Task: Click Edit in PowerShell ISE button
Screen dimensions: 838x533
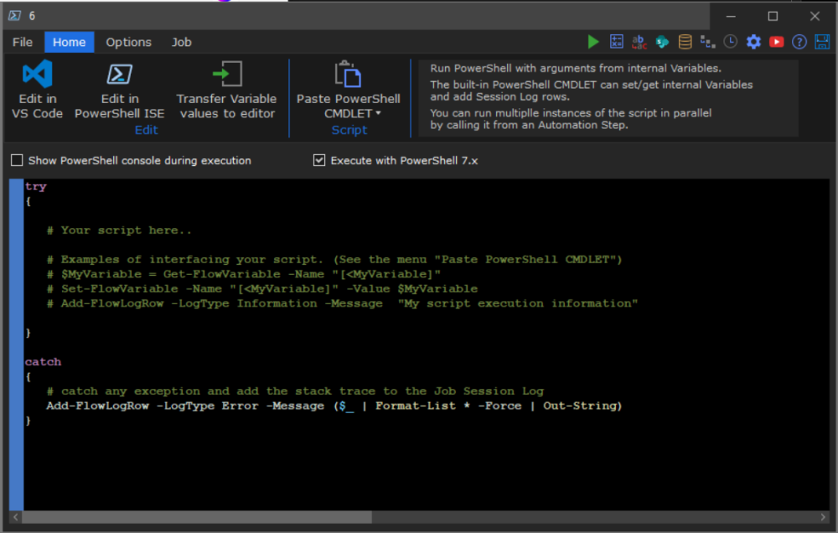Action: tap(120, 91)
